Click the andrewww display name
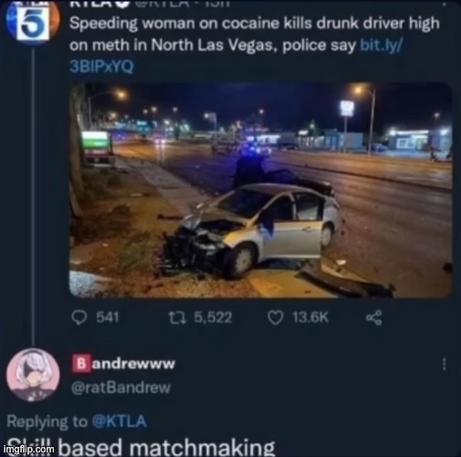This screenshot has width=461, height=457. point(133,364)
